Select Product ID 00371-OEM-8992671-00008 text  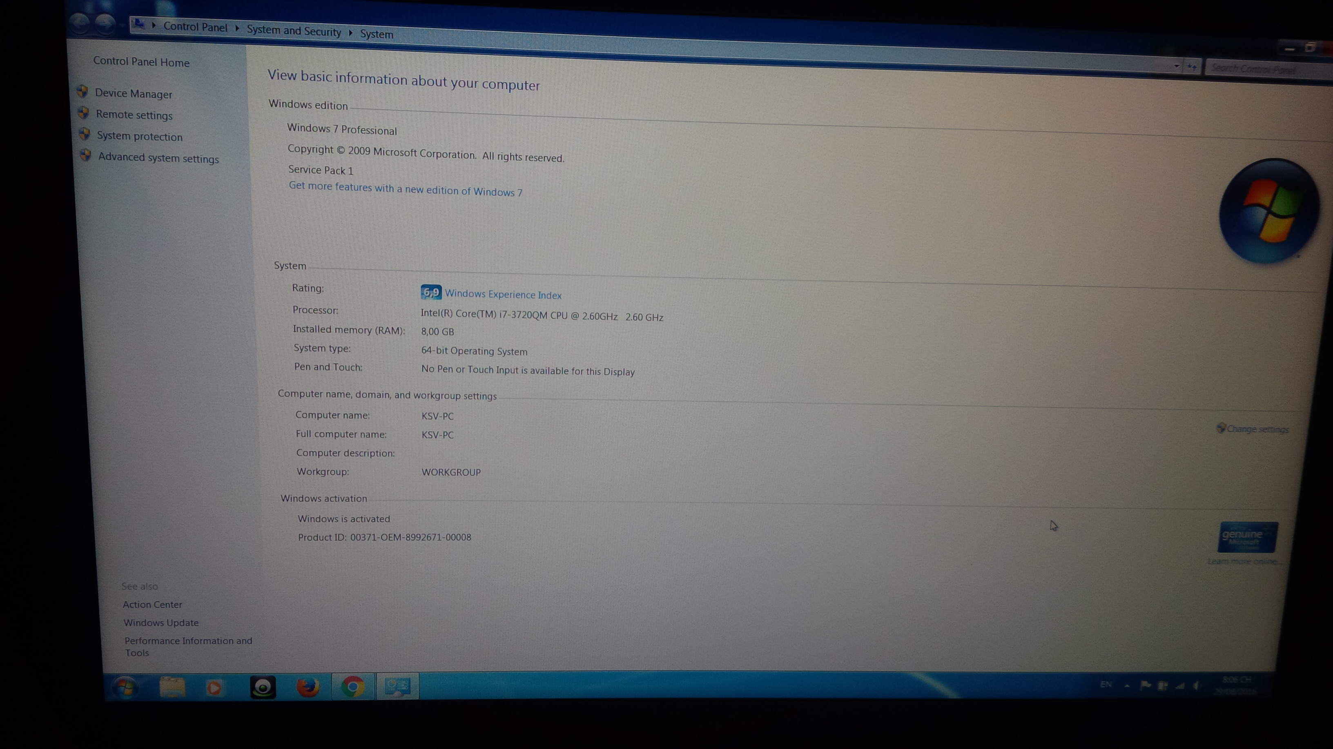coord(384,537)
